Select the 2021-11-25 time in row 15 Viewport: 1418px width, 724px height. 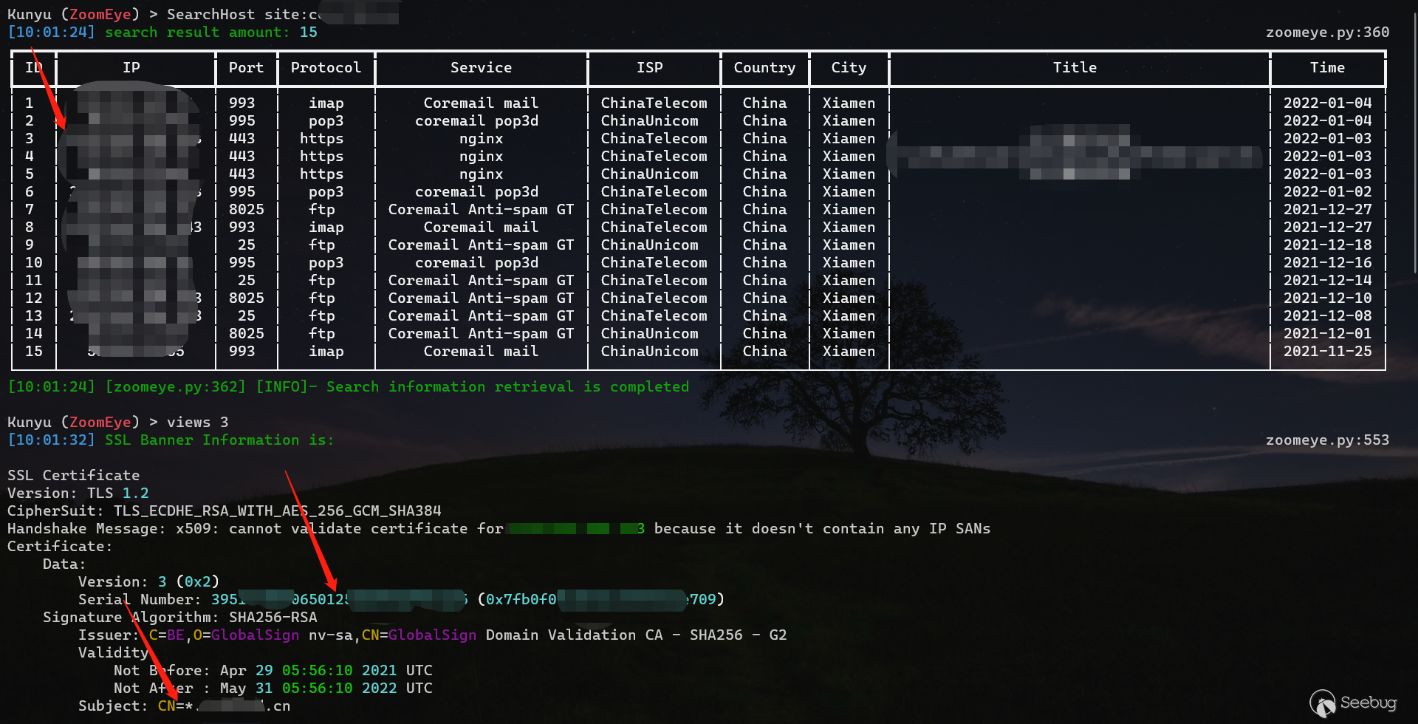pos(1327,352)
